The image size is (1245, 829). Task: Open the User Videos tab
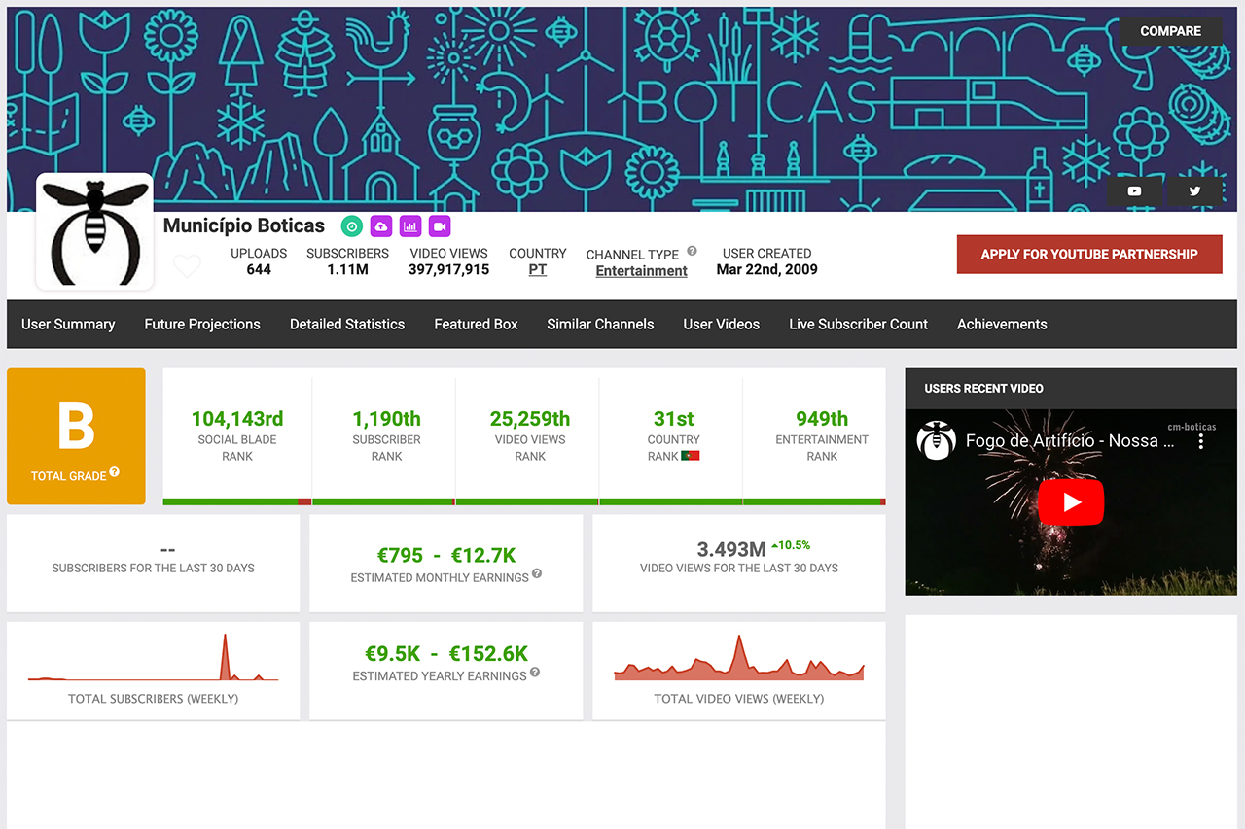click(722, 325)
